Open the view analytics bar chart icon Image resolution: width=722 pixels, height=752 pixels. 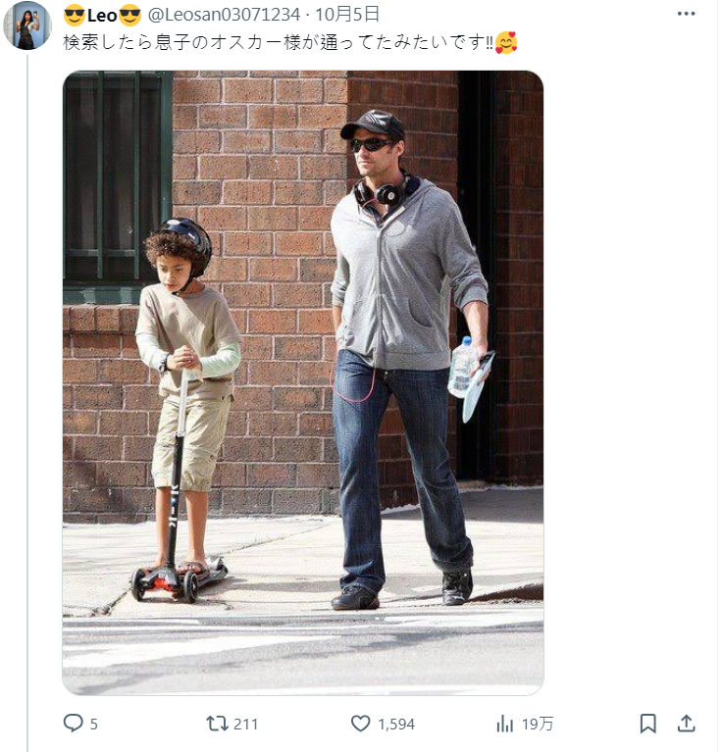504,724
